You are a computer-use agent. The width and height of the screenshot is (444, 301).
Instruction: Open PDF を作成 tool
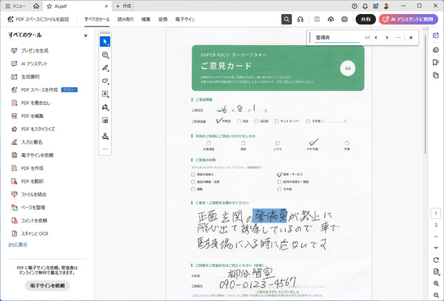click(x=27, y=168)
